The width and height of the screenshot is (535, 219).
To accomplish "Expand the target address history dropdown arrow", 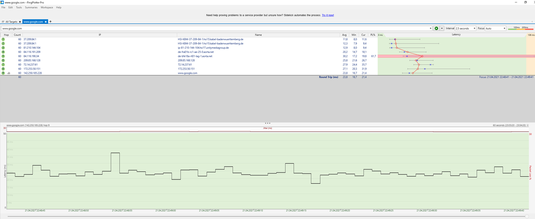I will click(x=431, y=29).
